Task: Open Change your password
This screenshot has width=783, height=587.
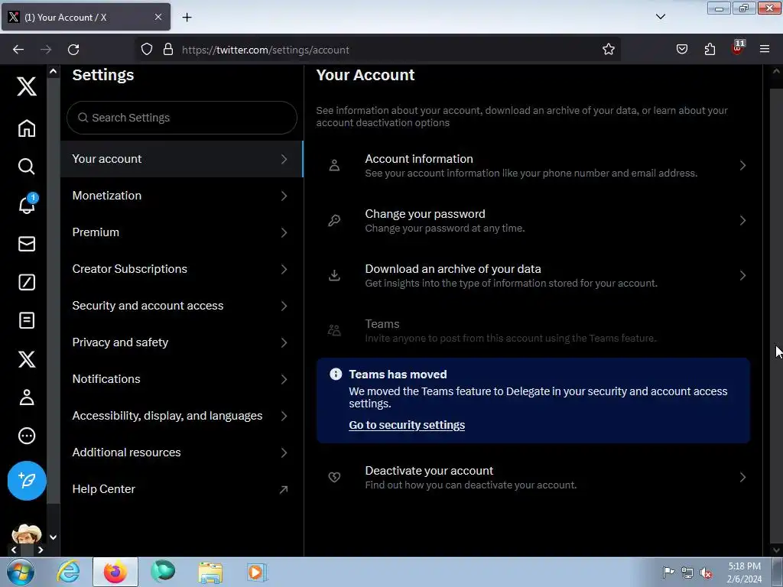Action: click(x=533, y=221)
